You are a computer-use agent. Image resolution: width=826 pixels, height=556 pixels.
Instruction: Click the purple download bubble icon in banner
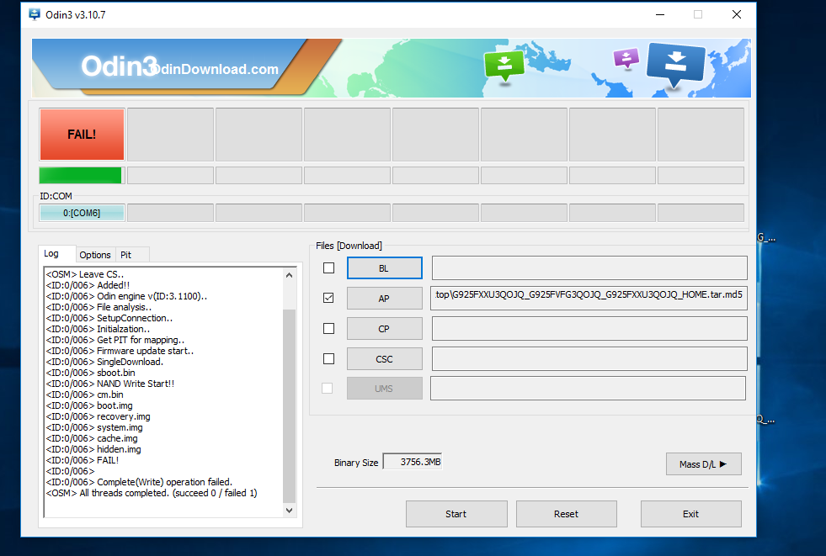(x=626, y=58)
